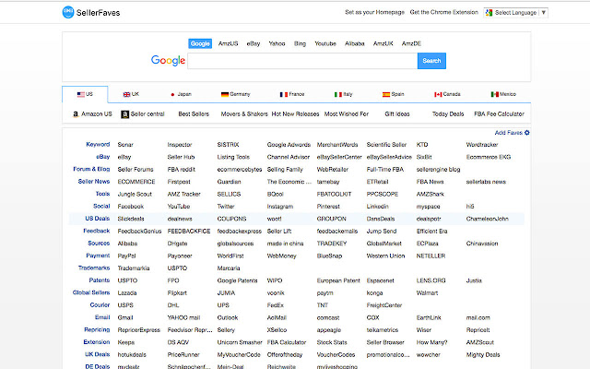The width and height of the screenshot is (590, 369).
Task: Open Google Adwords in Keyword row
Action: click(289, 145)
